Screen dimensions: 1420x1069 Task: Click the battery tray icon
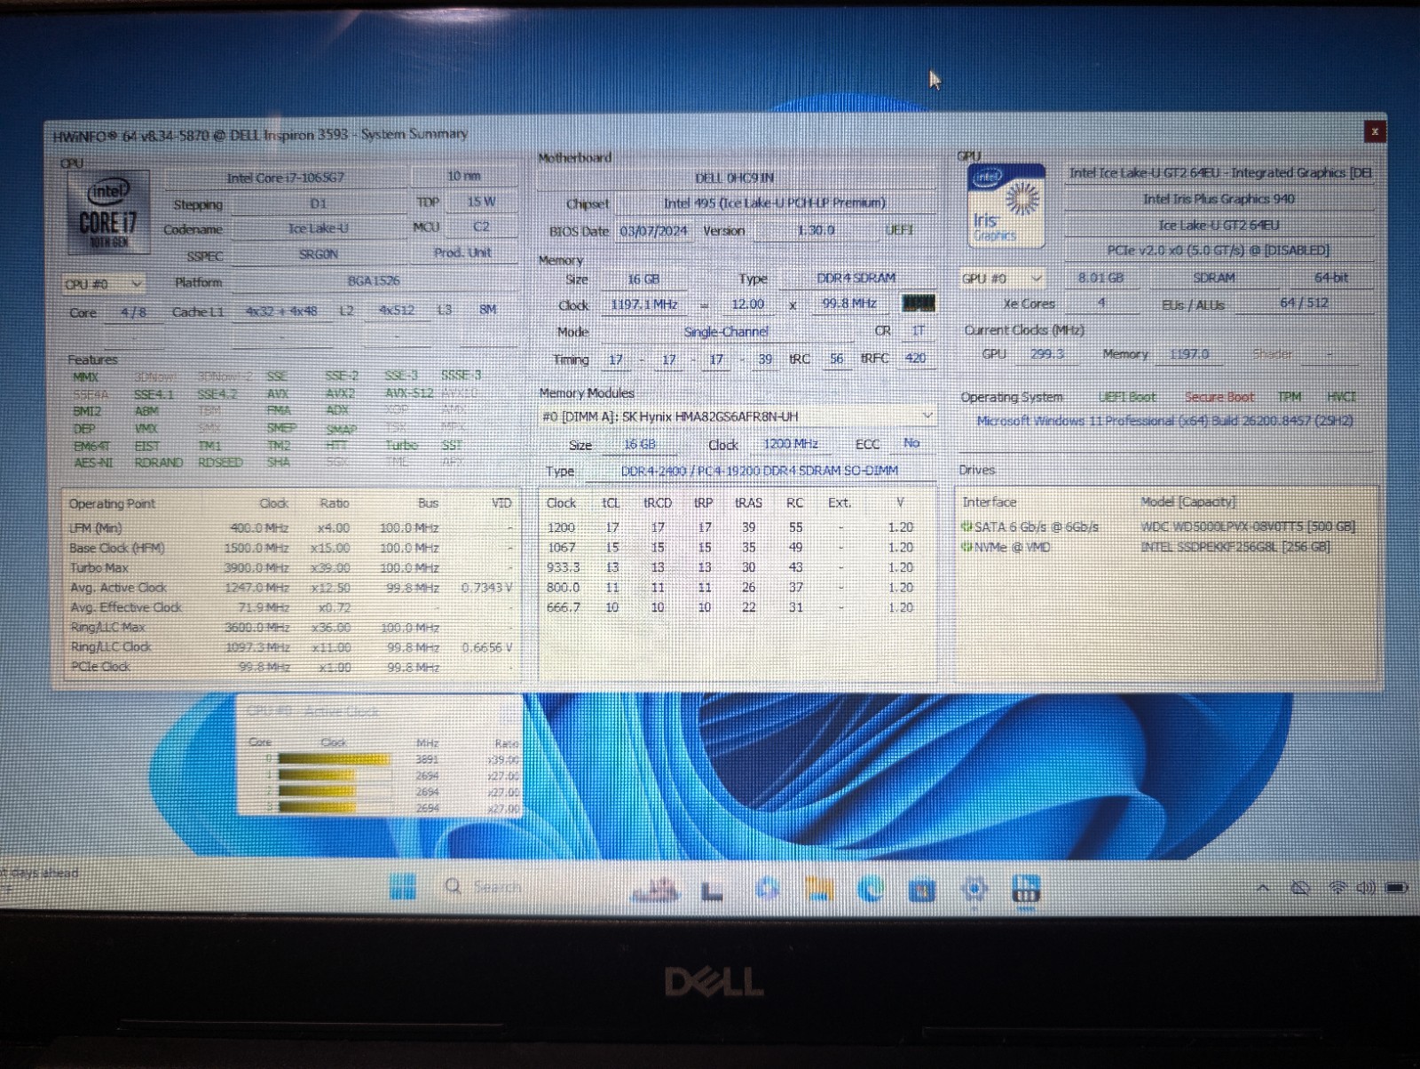1397,888
